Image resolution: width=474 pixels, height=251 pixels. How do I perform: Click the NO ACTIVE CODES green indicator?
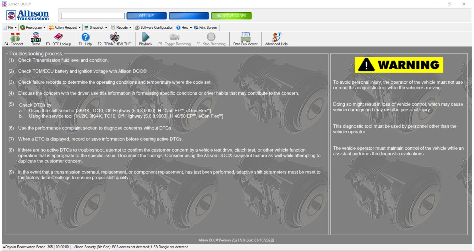[231, 16]
